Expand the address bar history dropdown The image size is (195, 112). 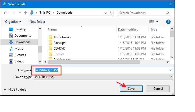105,13
